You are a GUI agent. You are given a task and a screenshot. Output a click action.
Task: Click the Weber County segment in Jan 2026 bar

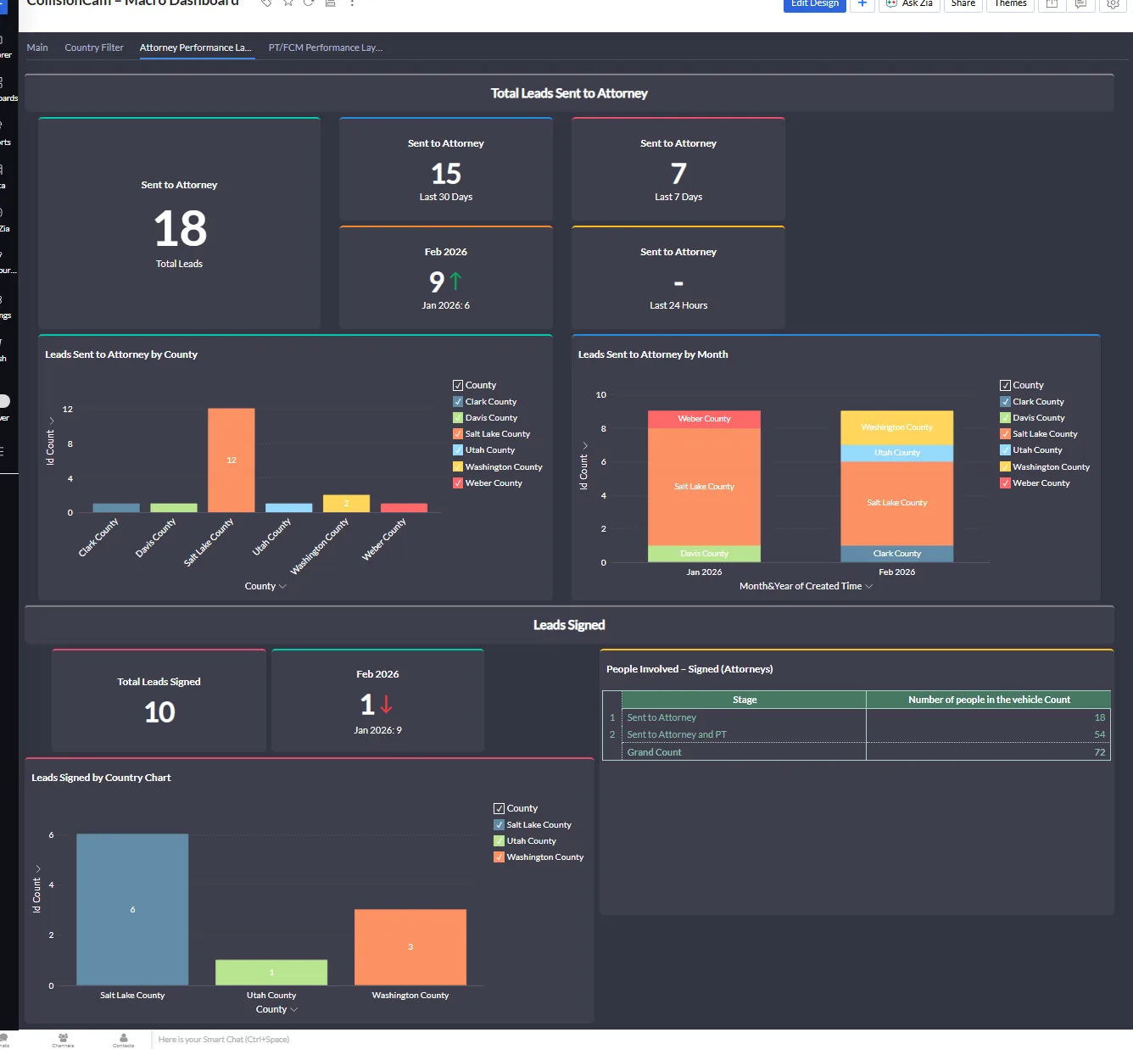704,419
